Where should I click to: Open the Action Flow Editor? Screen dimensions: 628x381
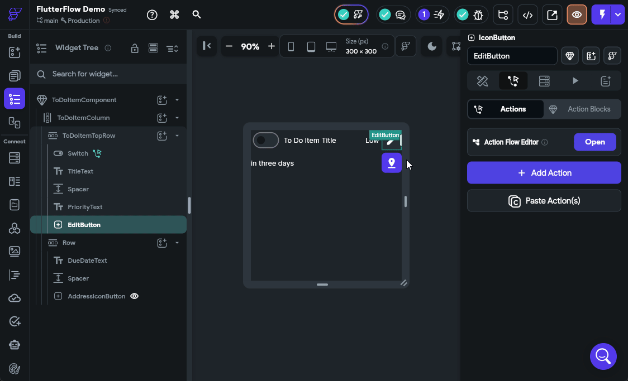pyautogui.click(x=595, y=142)
